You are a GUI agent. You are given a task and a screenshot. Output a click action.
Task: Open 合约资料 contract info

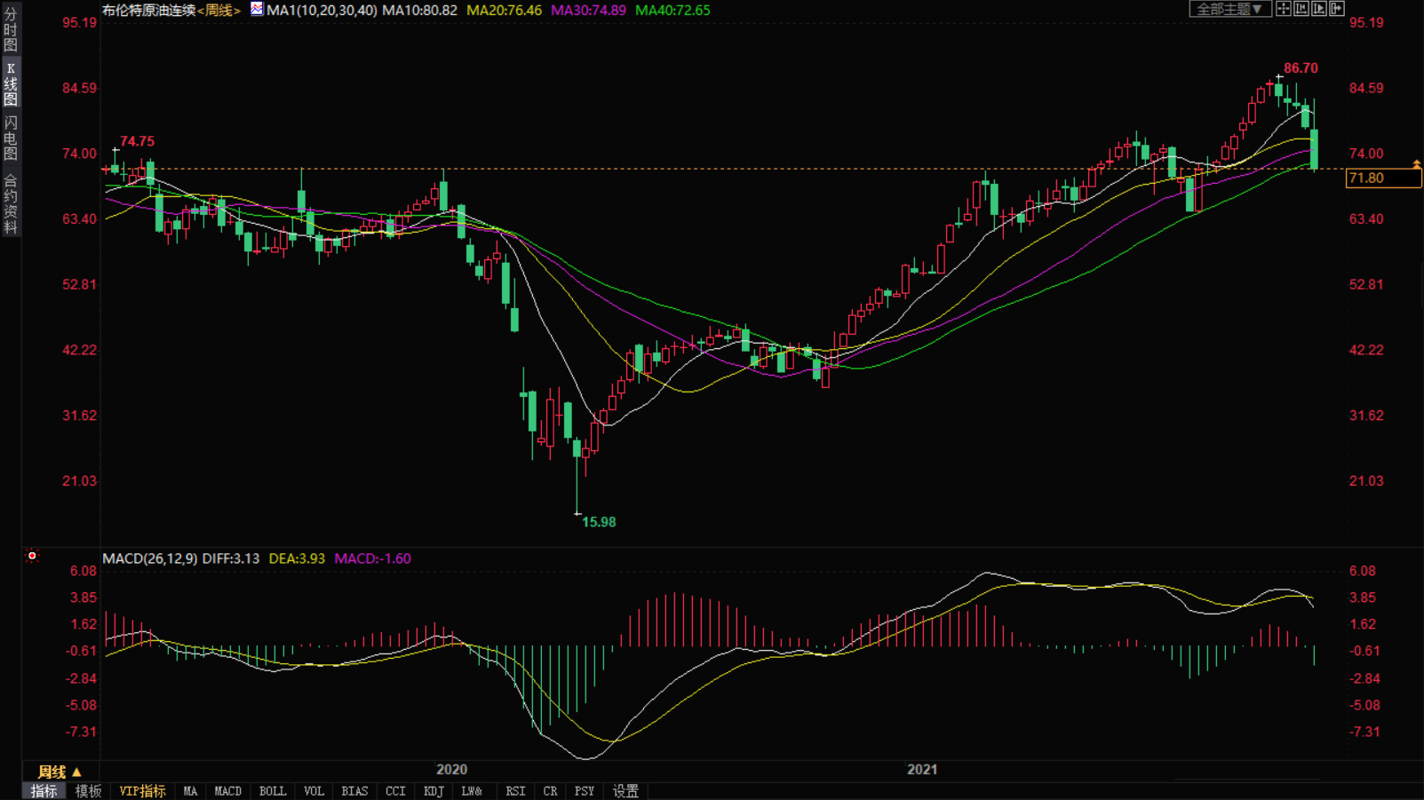[11, 204]
